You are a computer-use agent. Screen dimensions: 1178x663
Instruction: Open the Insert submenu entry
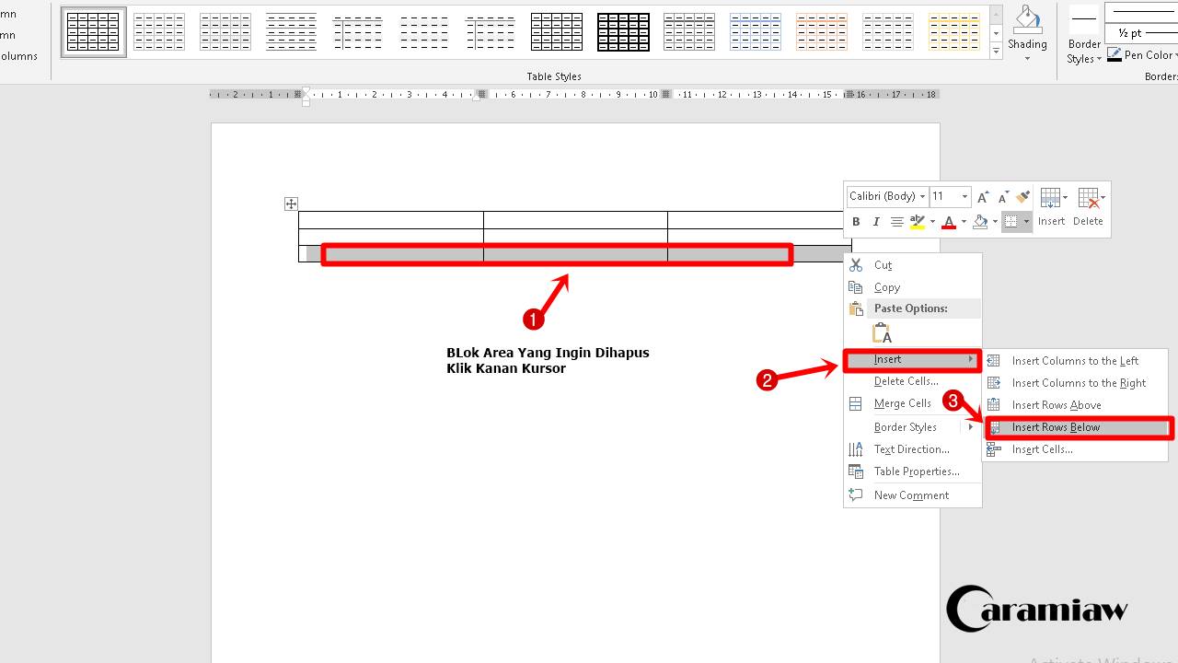click(x=912, y=359)
